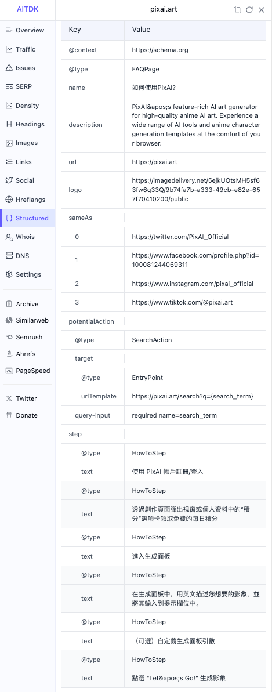The height and width of the screenshot is (692, 272).
Task: Click the Overview sidebar icon
Action: point(9,30)
